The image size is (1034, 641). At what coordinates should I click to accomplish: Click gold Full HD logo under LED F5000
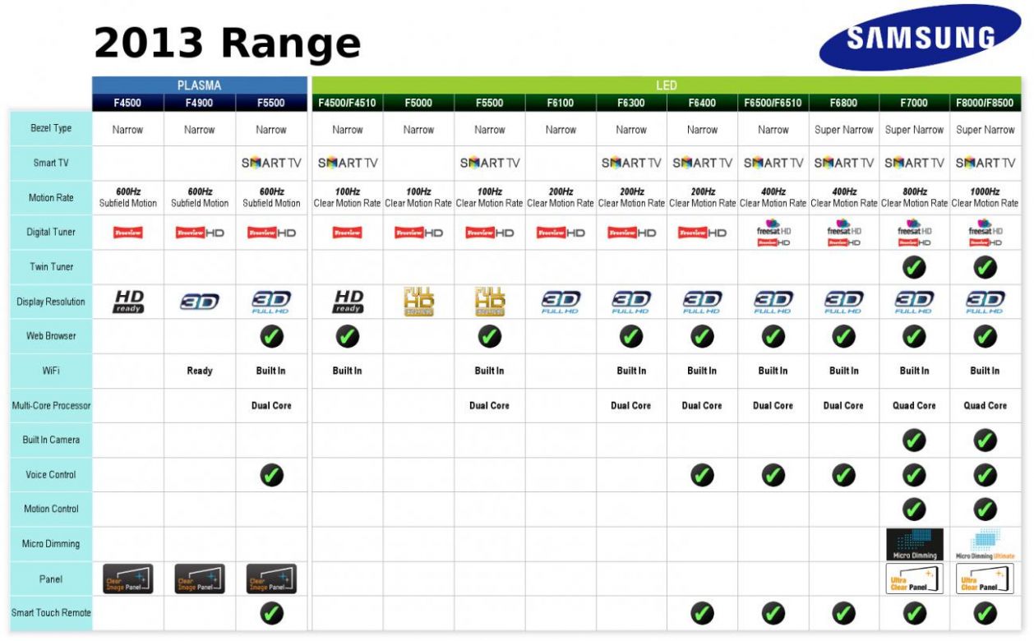tap(418, 302)
